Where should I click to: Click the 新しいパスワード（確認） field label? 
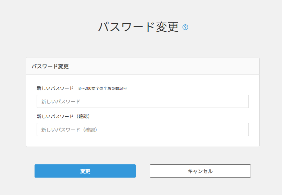(63, 116)
